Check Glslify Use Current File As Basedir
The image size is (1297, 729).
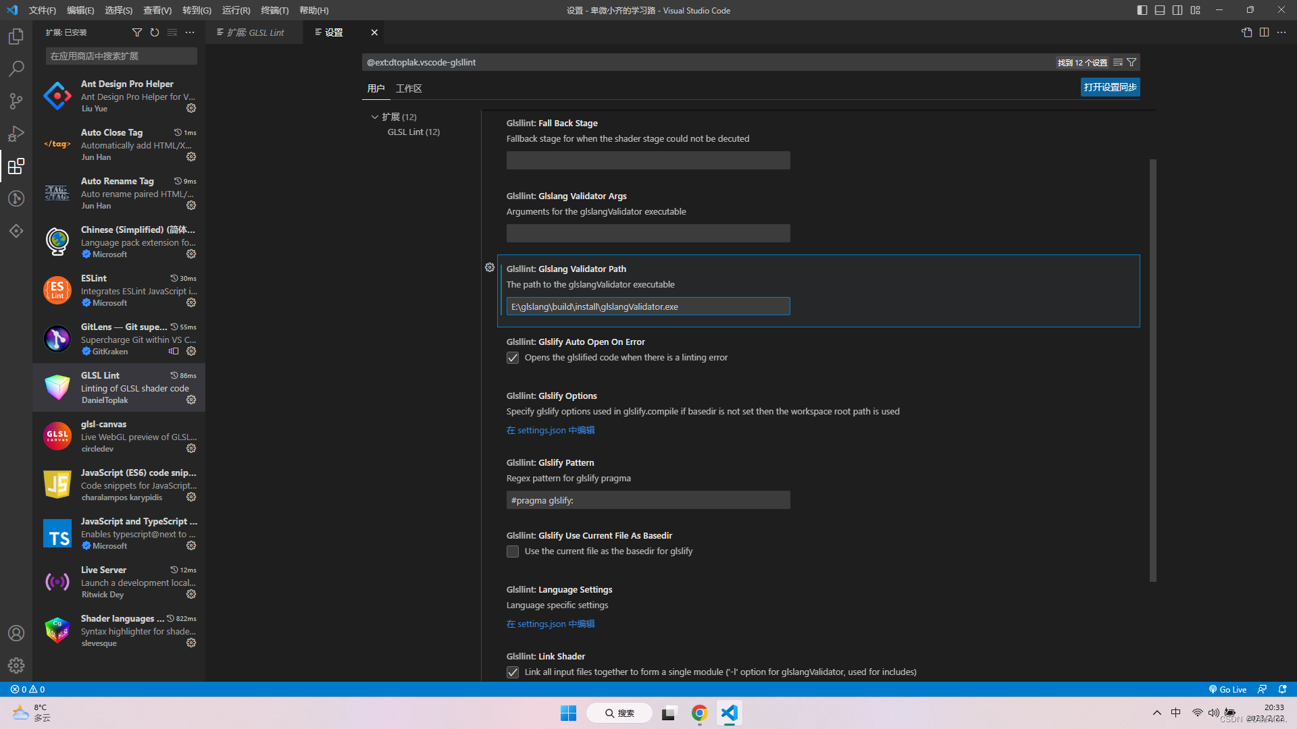513,551
